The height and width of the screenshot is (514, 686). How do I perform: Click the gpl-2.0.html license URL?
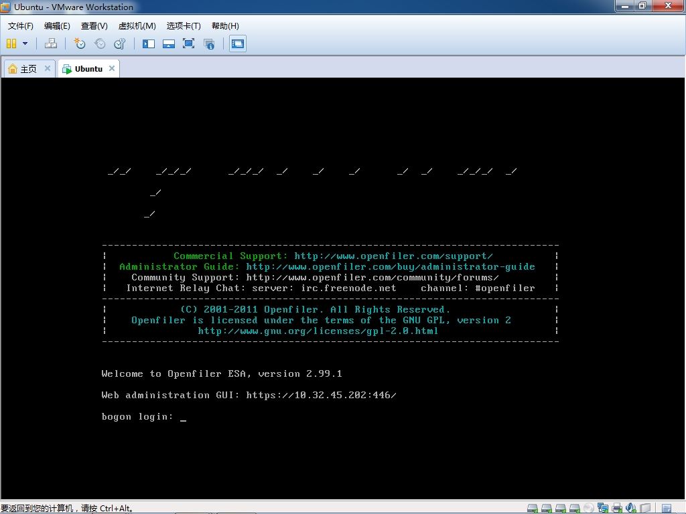[x=318, y=331]
